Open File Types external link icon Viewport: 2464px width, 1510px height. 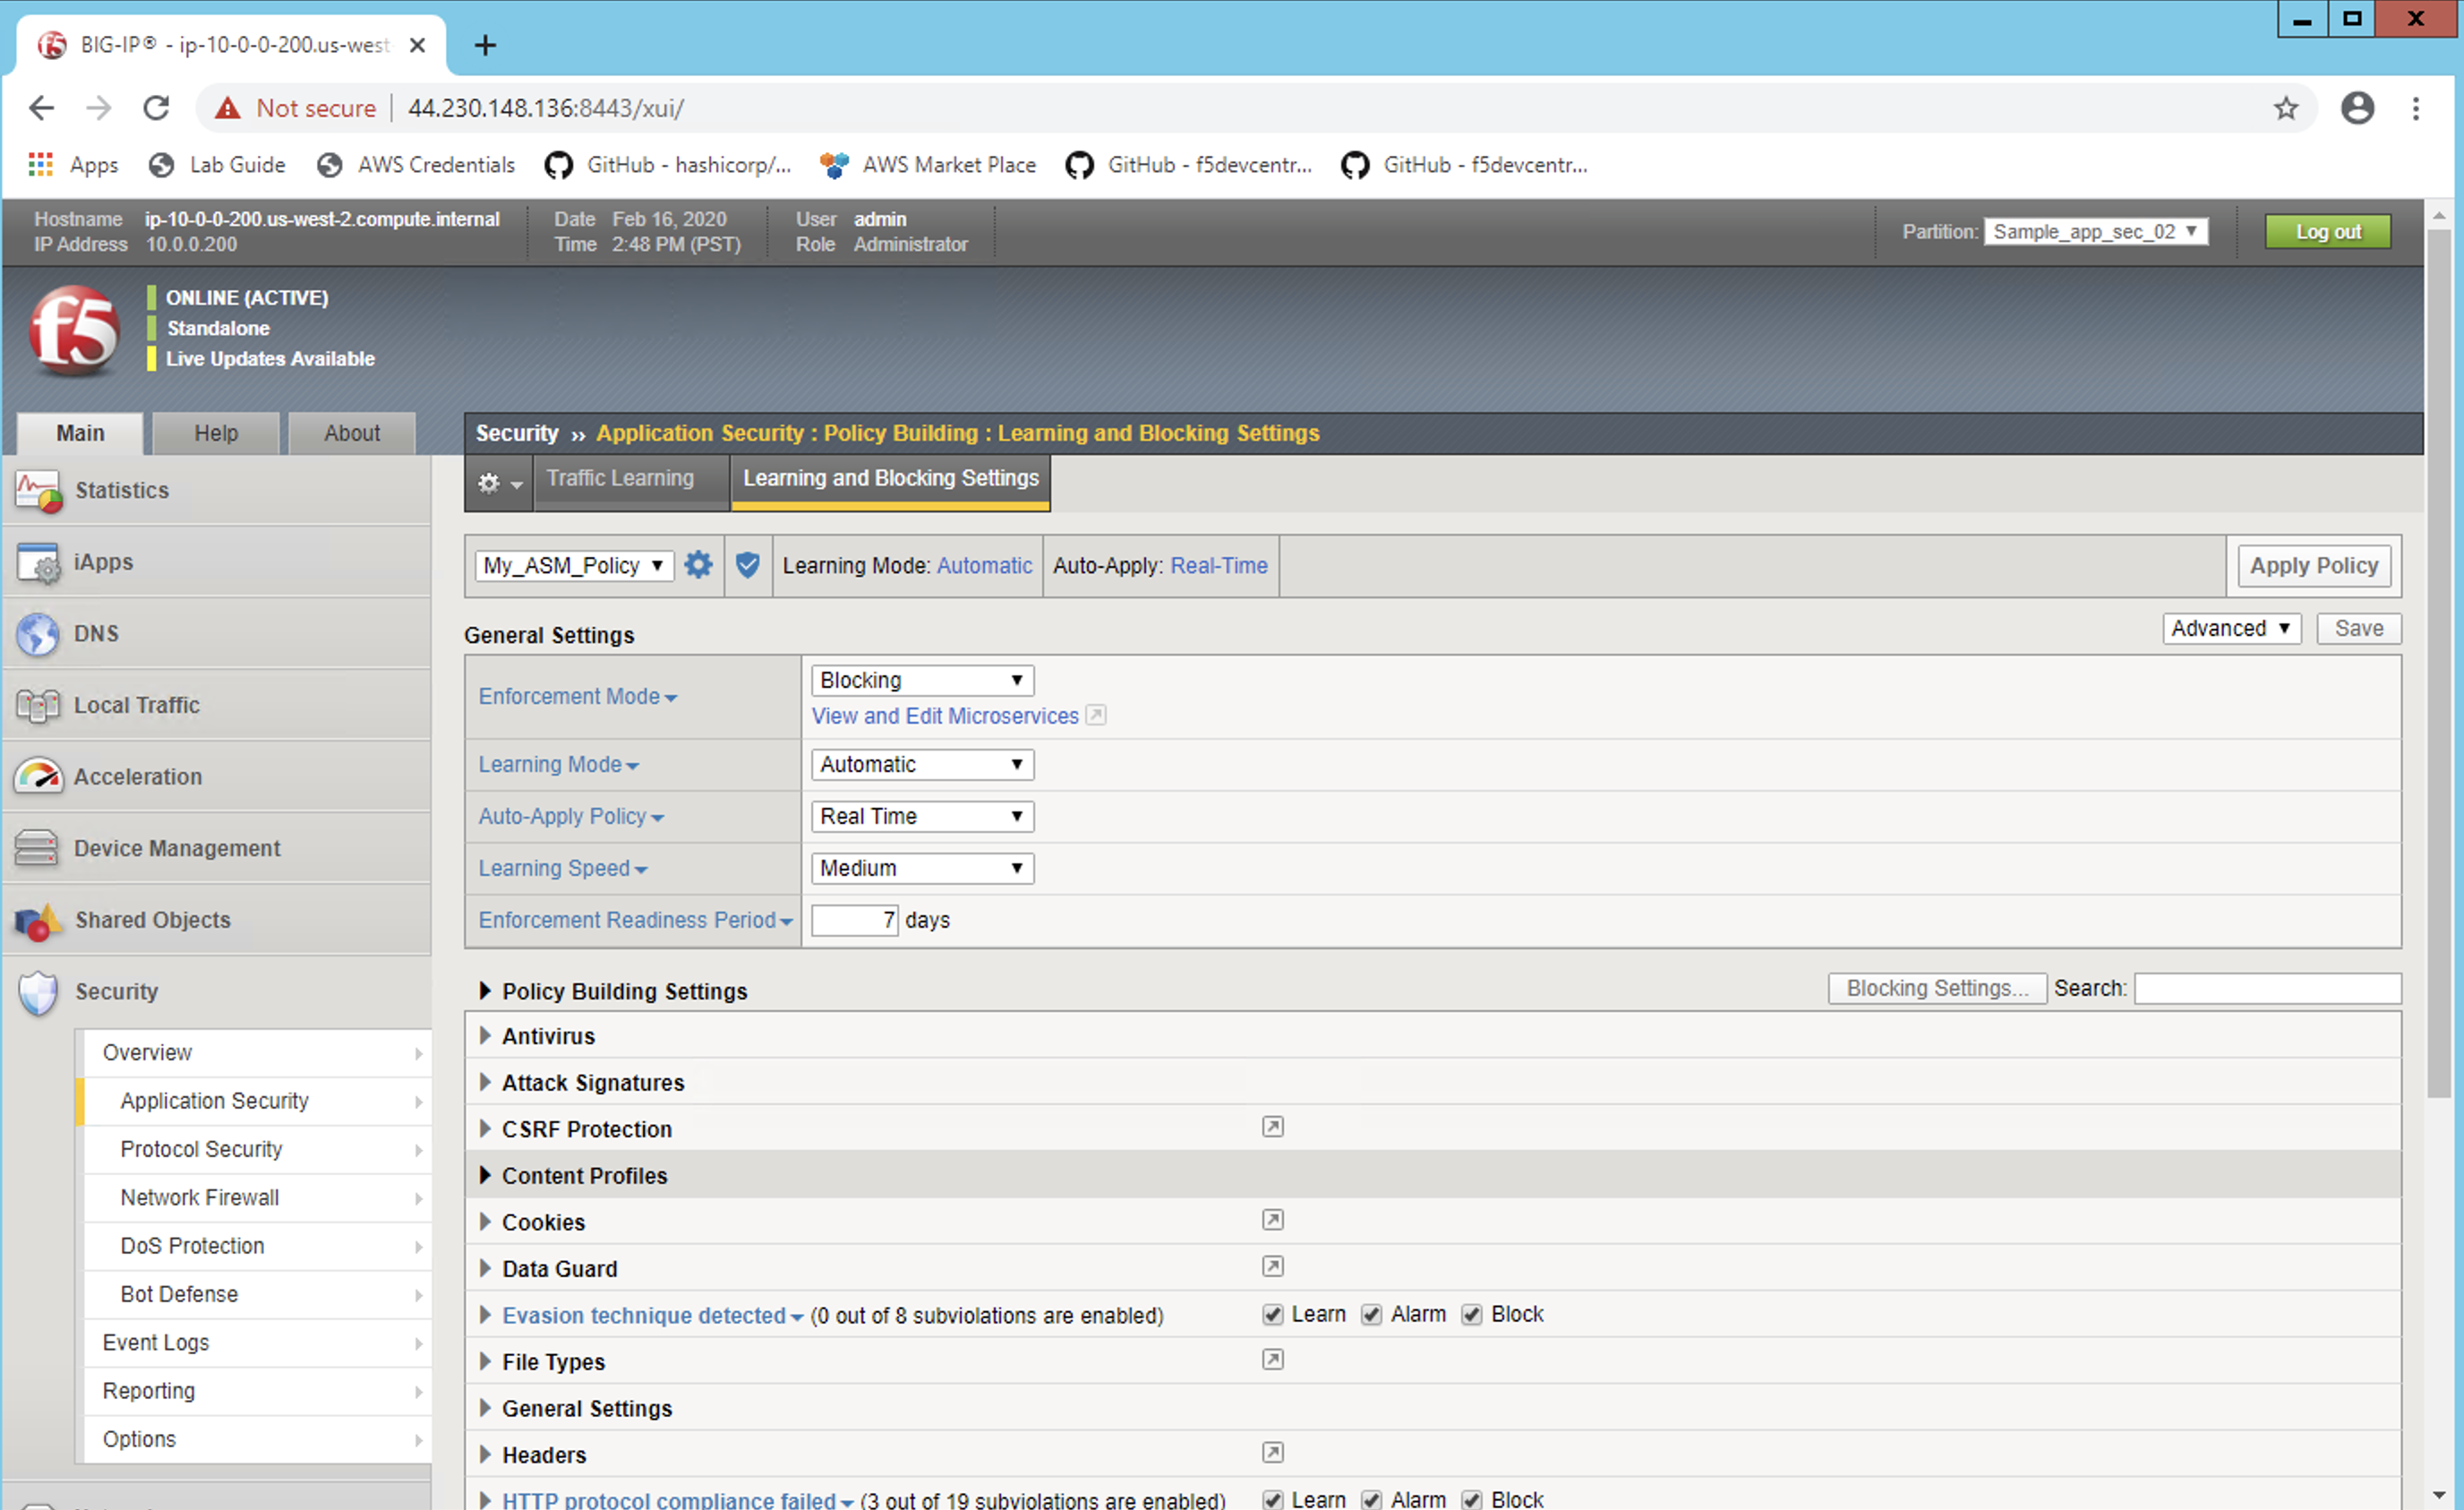(x=1272, y=1360)
